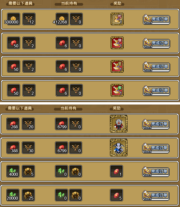
Task: Click the green crystal 4000 requirement icon
Action: [13, 171]
